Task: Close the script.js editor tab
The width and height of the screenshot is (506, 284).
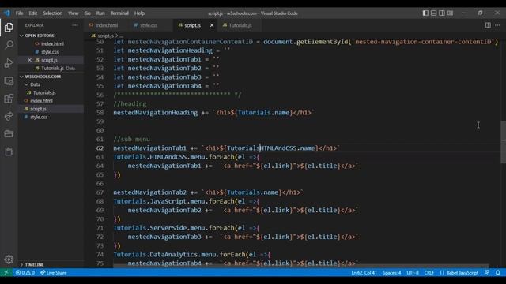Action: (212, 25)
